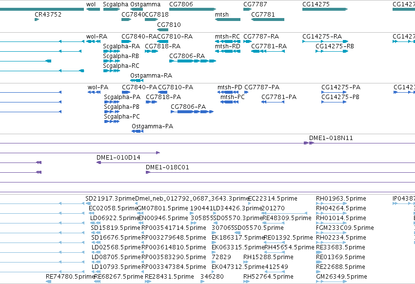
Task: Select the 412549 EST feature
Action: click(275, 272)
